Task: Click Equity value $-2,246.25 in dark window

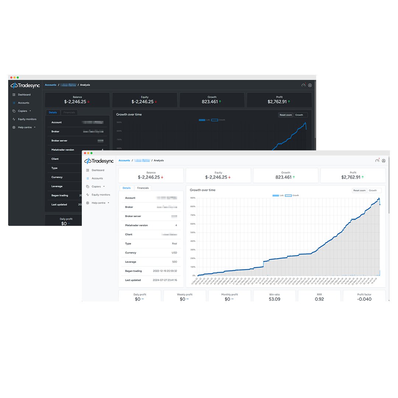Action: click(x=142, y=102)
